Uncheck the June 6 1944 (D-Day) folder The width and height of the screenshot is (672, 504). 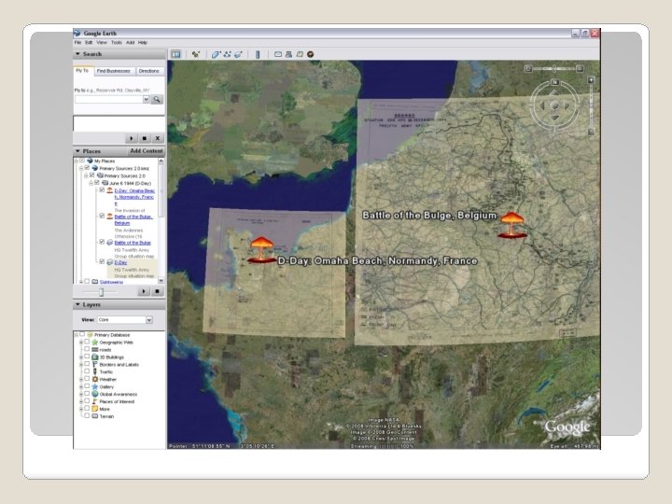(96, 183)
